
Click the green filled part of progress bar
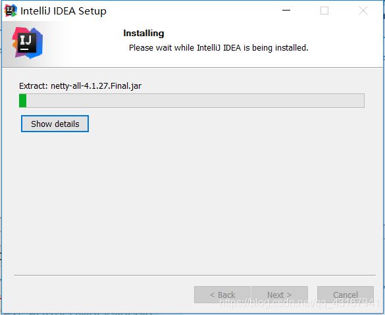[22, 101]
